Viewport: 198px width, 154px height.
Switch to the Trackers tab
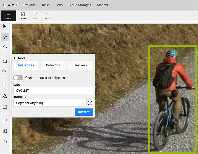[x=80, y=65]
